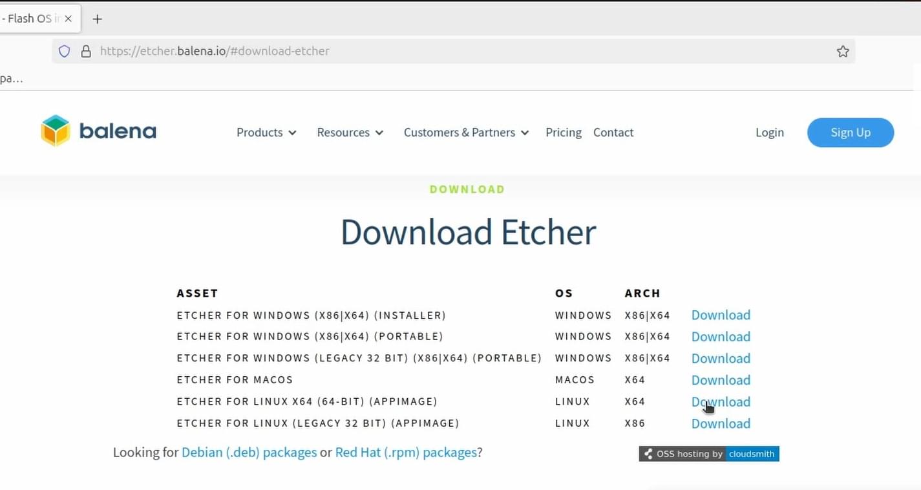Image resolution: width=921 pixels, height=490 pixels.
Task: Click the X86 arch cell
Action: coord(635,423)
